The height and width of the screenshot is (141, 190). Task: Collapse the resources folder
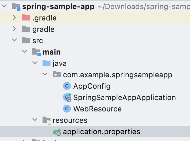click(35, 120)
